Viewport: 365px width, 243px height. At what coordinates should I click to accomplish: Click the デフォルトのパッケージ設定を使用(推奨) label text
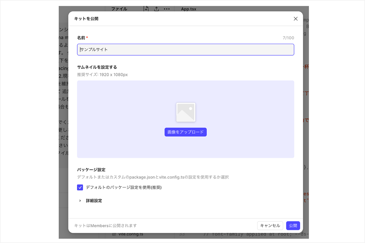pyautogui.click(x=124, y=187)
